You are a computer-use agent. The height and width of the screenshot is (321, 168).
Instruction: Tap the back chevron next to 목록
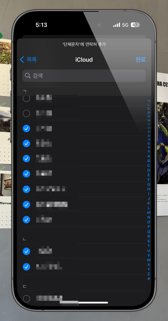(x=22, y=59)
